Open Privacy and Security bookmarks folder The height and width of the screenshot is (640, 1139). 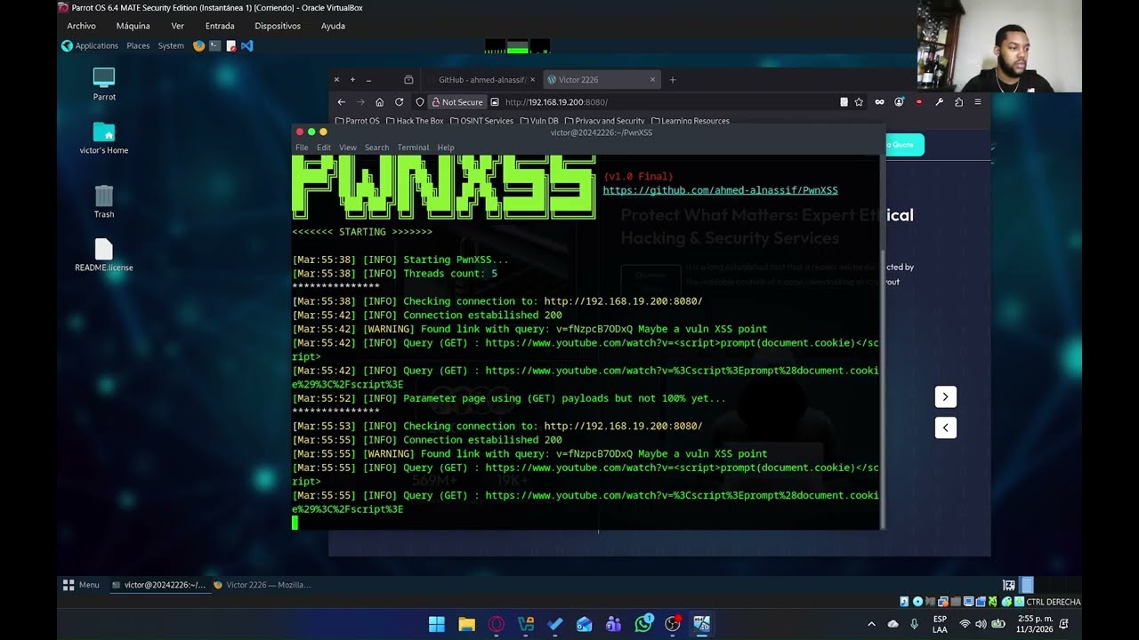(604, 121)
